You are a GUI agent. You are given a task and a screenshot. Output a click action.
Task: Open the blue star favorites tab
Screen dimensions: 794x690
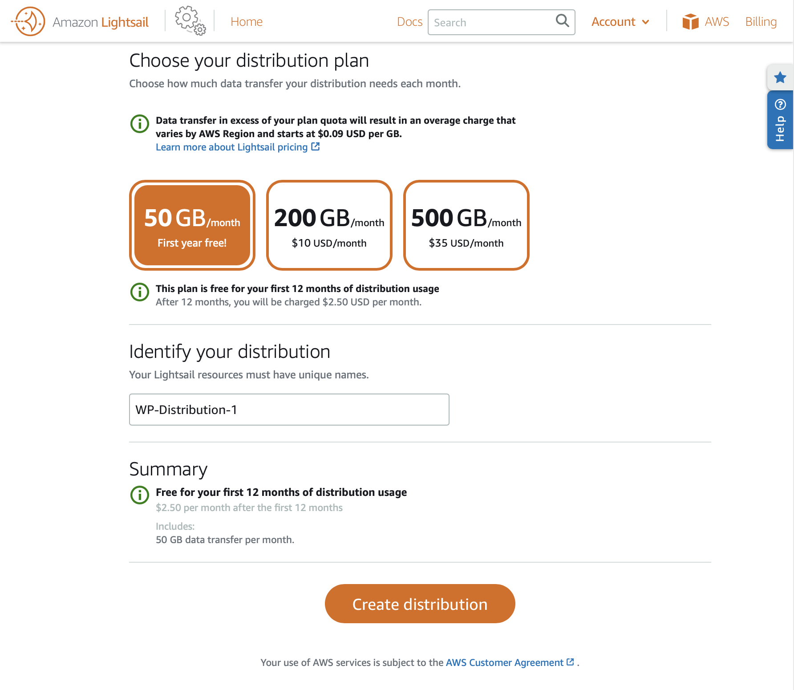(x=780, y=77)
